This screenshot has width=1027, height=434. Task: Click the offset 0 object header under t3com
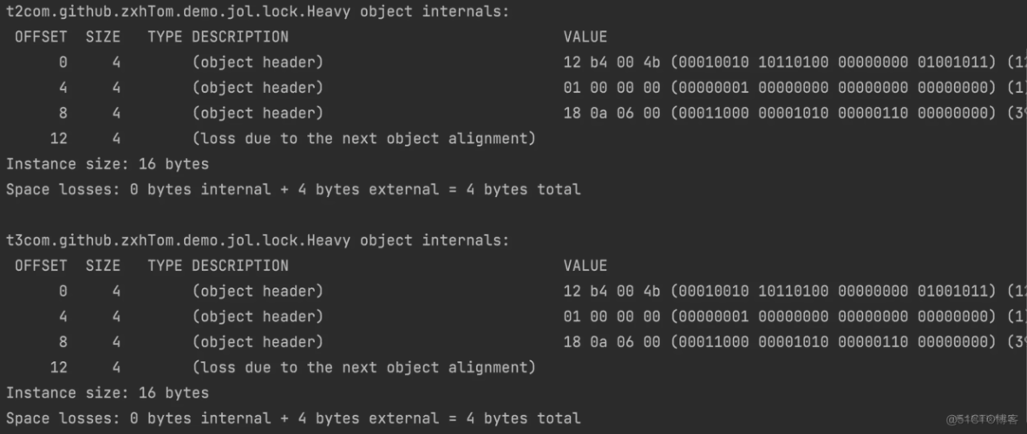[258, 292]
